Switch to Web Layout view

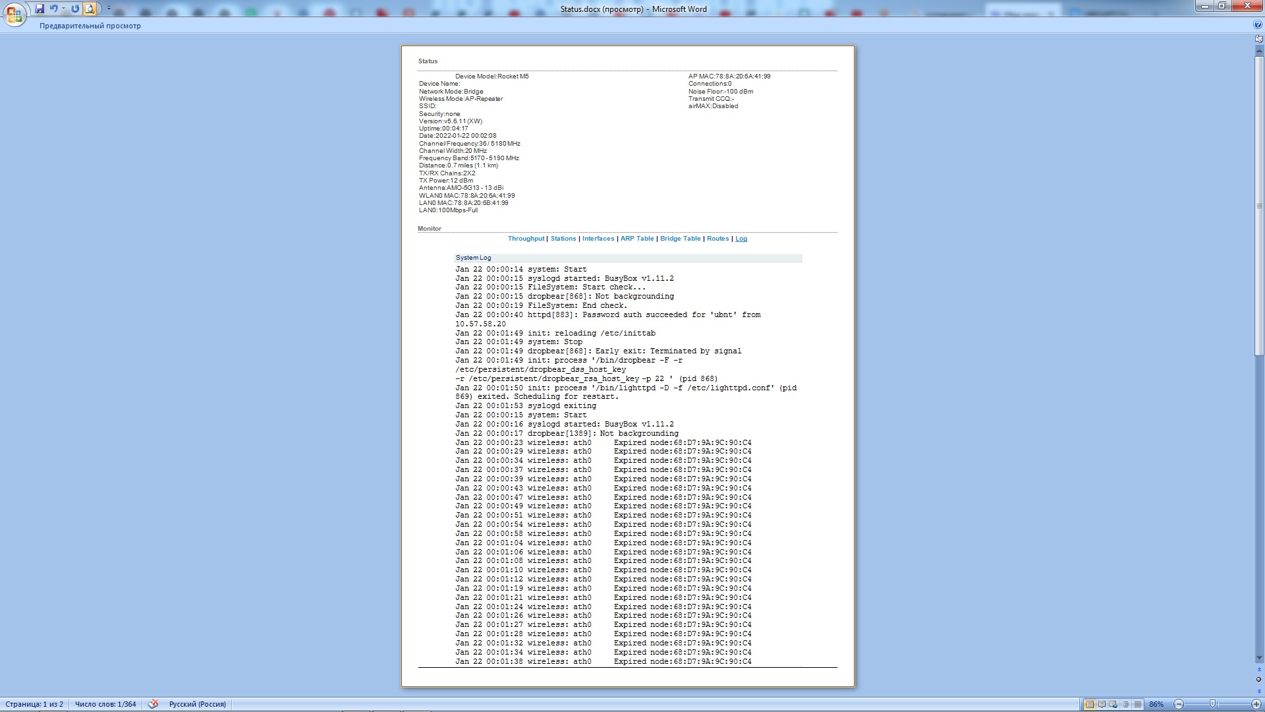coord(1113,704)
